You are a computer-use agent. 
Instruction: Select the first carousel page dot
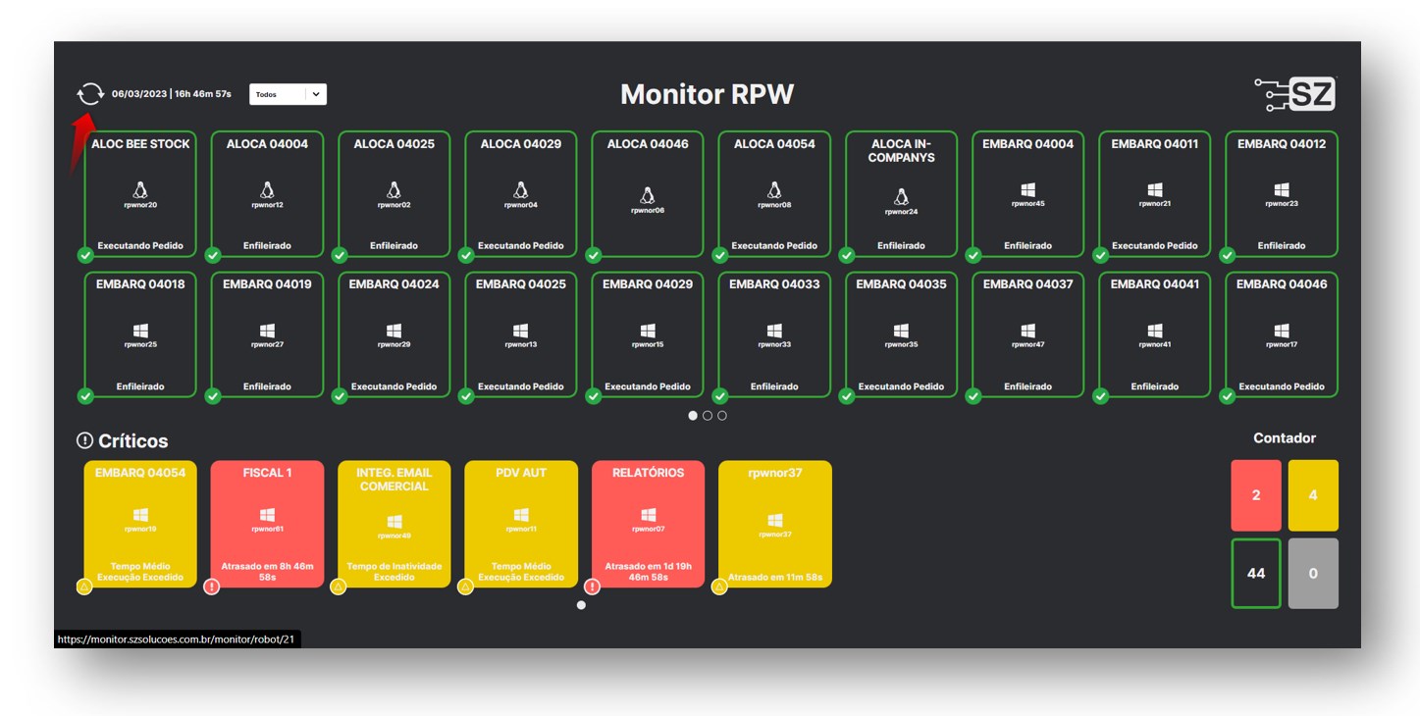click(x=693, y=416)
